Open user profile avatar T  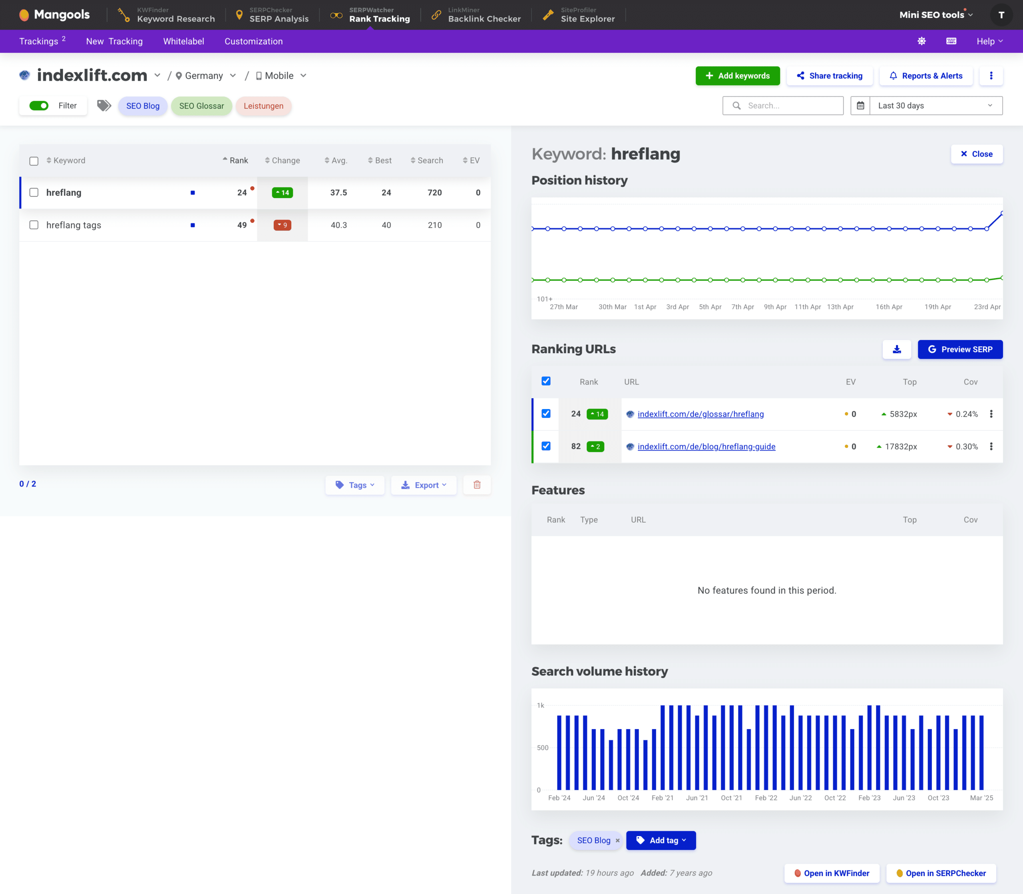[1001, 15]
